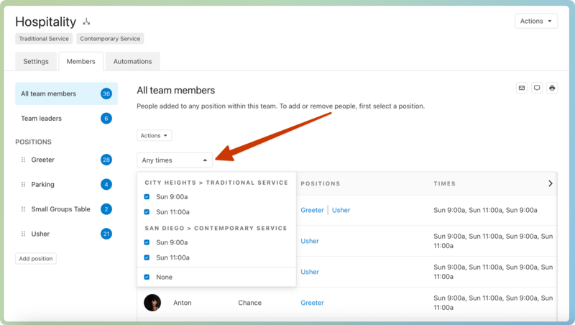
Task: Click the print team members icon
Action: coord(552,88)
